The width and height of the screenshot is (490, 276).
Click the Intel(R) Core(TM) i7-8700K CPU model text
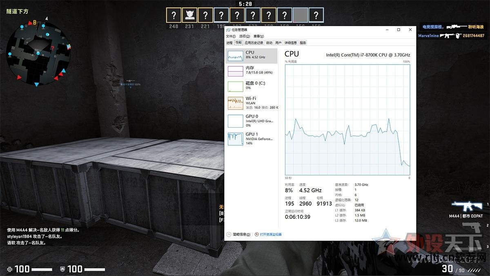click(368, 55)
